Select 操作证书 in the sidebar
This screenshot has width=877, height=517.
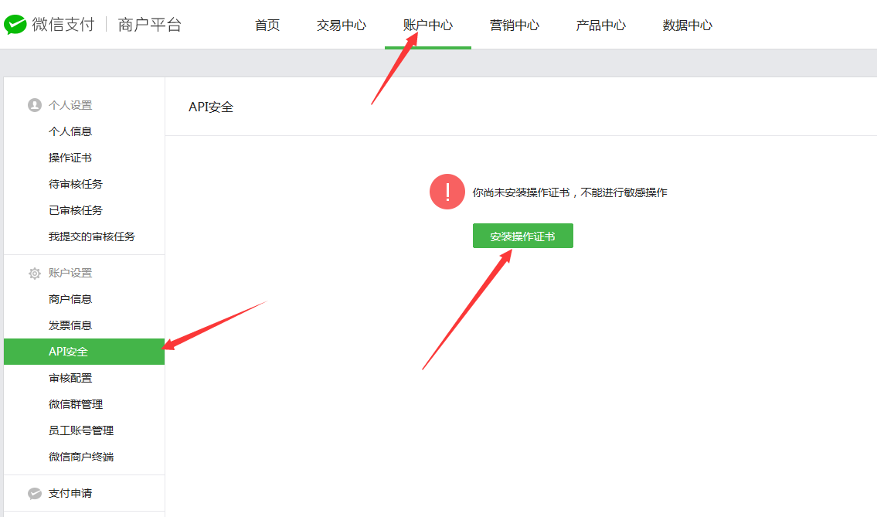pos(70,158)
